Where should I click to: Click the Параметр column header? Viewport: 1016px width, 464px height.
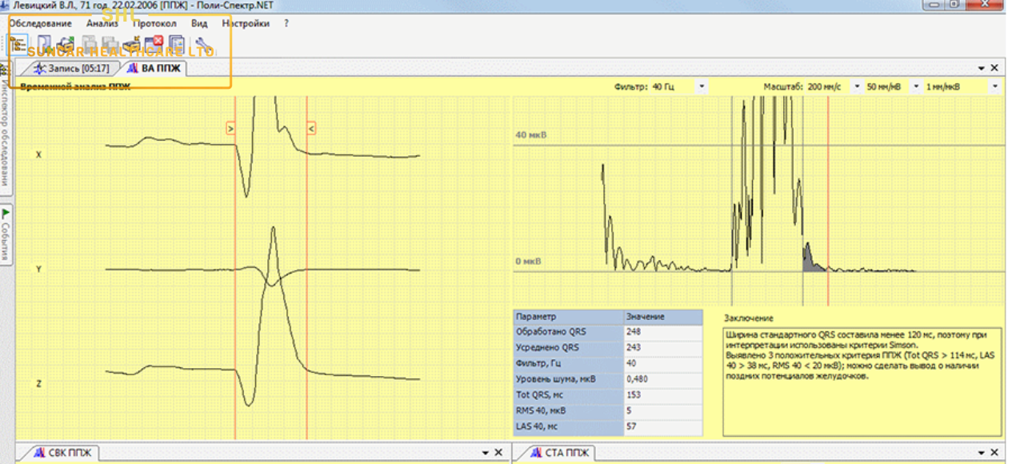pos(567,317)
